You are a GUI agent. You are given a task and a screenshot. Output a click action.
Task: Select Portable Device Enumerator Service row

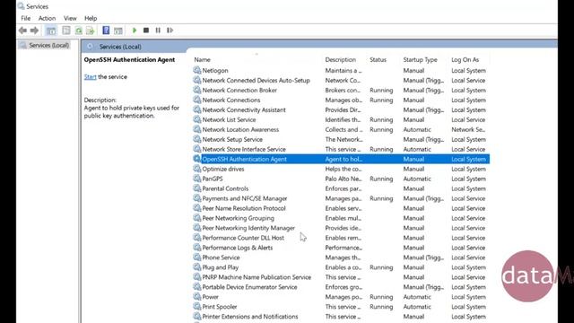coord(341,287)
